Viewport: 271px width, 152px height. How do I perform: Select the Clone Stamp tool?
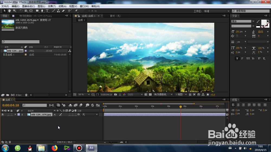59,11
